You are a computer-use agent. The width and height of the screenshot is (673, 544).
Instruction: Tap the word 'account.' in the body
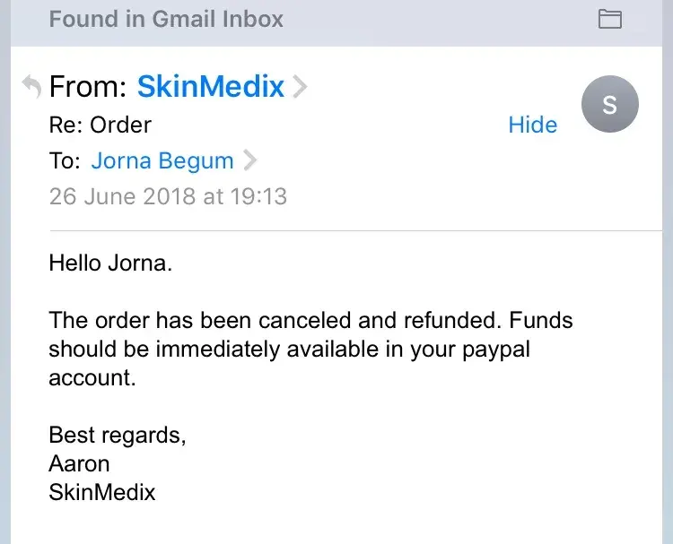point(92,377)
